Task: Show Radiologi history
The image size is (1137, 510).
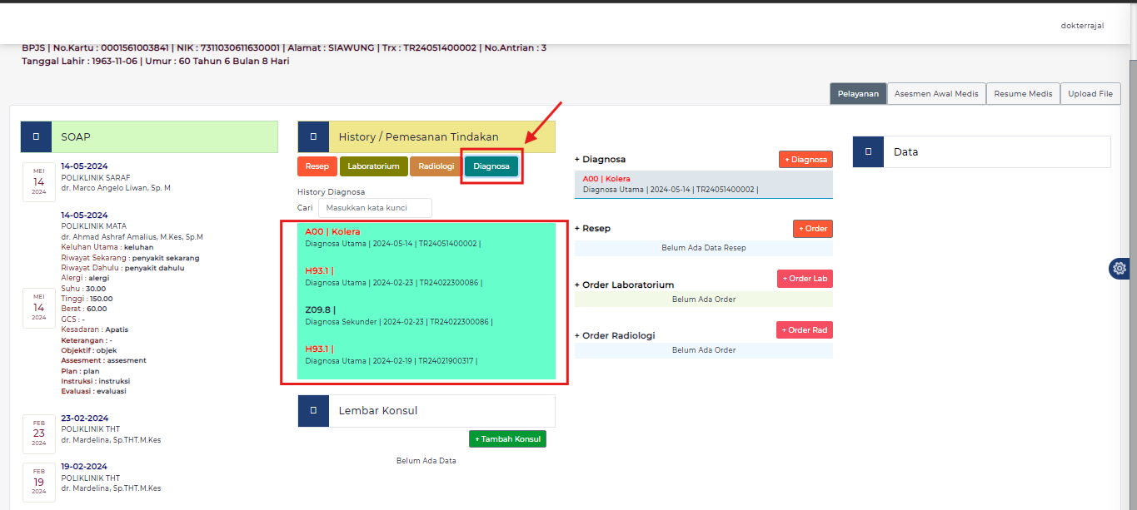Action: coord(436,166)
